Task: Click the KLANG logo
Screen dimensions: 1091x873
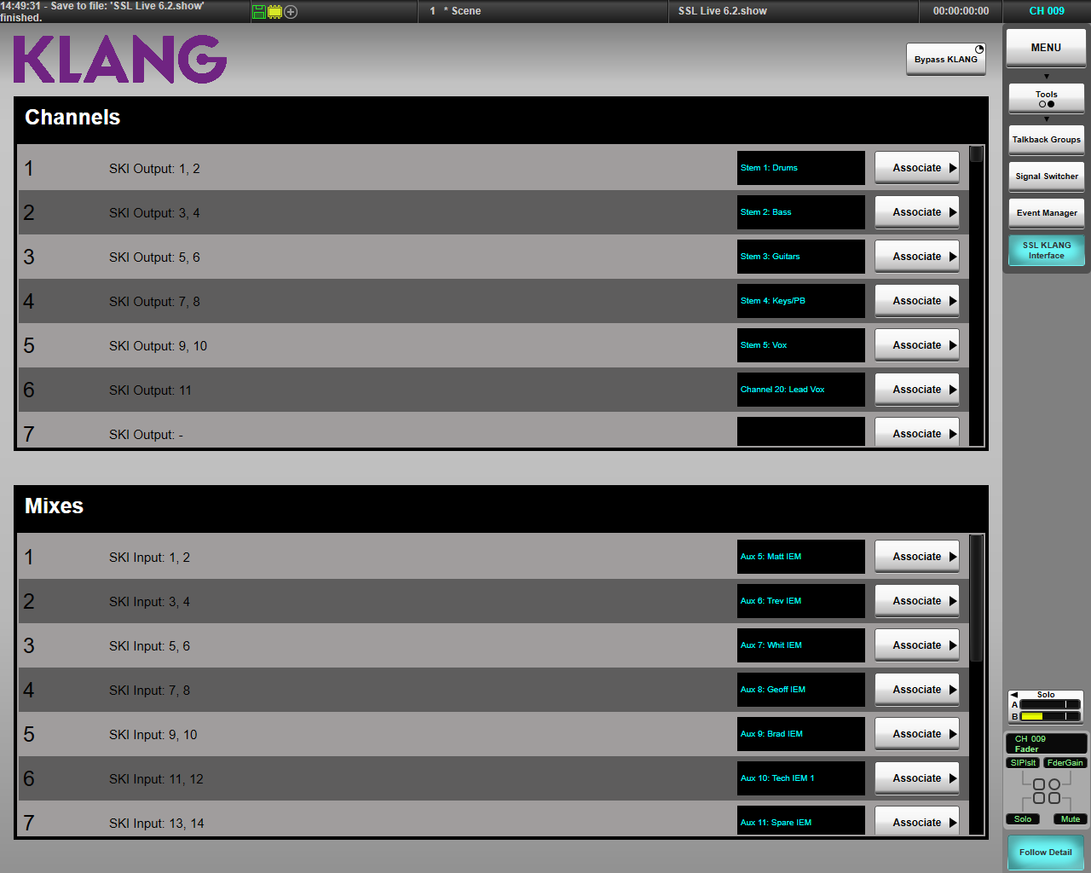Action: tap(119, 59)
